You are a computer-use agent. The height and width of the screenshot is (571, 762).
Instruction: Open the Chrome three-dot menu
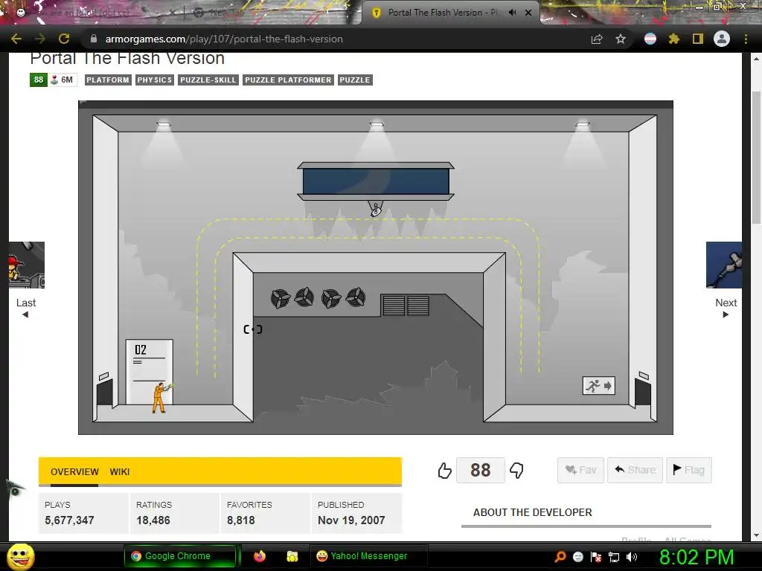pos(746,39)
